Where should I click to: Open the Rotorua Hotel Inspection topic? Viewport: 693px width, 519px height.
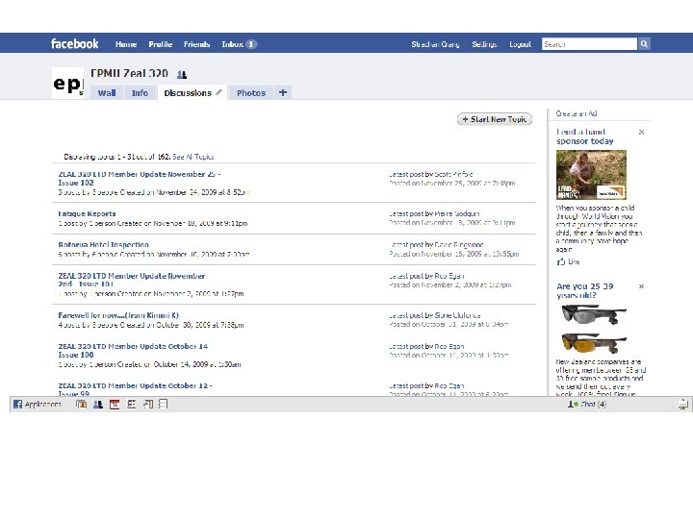103,244
